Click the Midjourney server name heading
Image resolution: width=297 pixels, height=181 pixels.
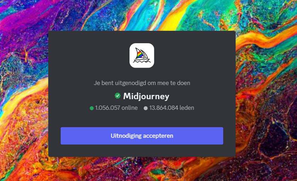coord(146,96)
